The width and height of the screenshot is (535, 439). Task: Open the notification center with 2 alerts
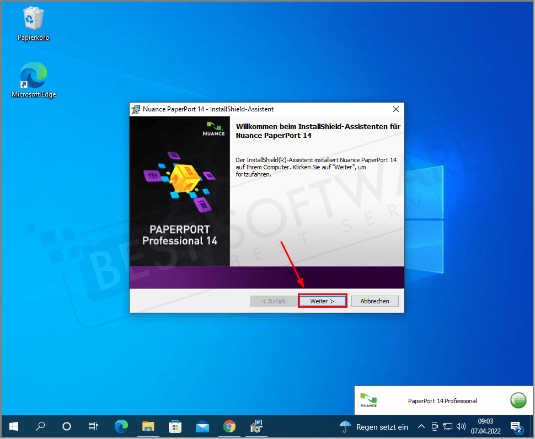[x=516, y=427]
